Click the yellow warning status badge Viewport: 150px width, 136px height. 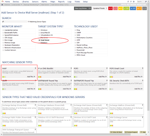(x=120, y=8)
